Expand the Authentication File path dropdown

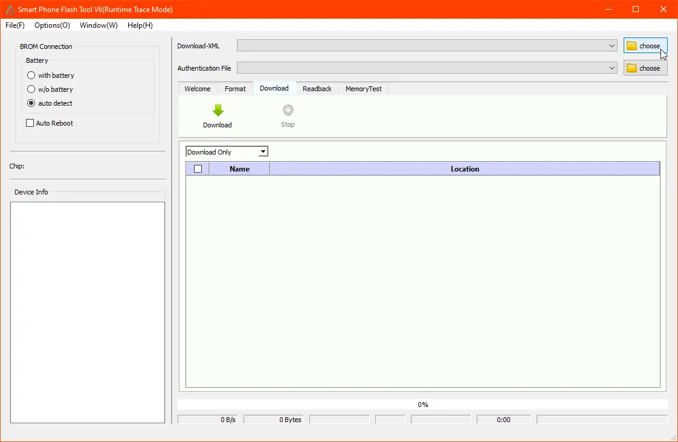[612, 68]
